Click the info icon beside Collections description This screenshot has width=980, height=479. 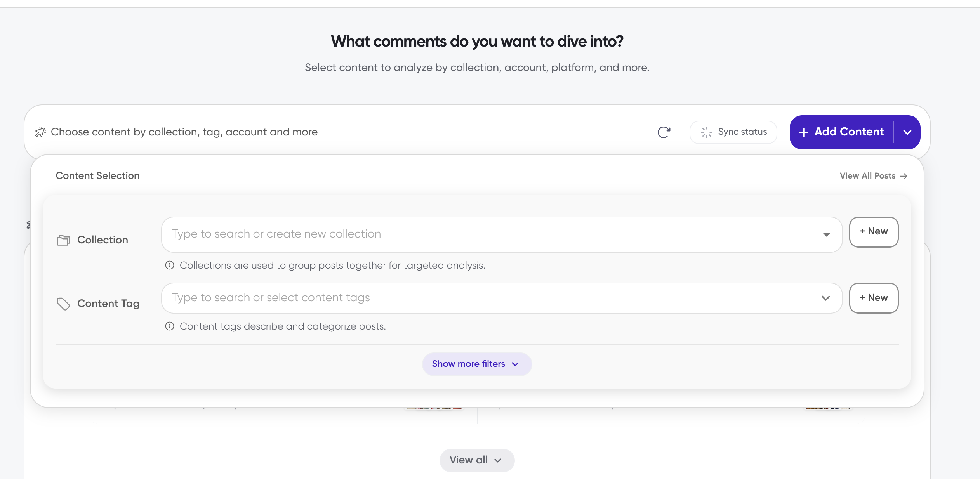click(170, 265)
